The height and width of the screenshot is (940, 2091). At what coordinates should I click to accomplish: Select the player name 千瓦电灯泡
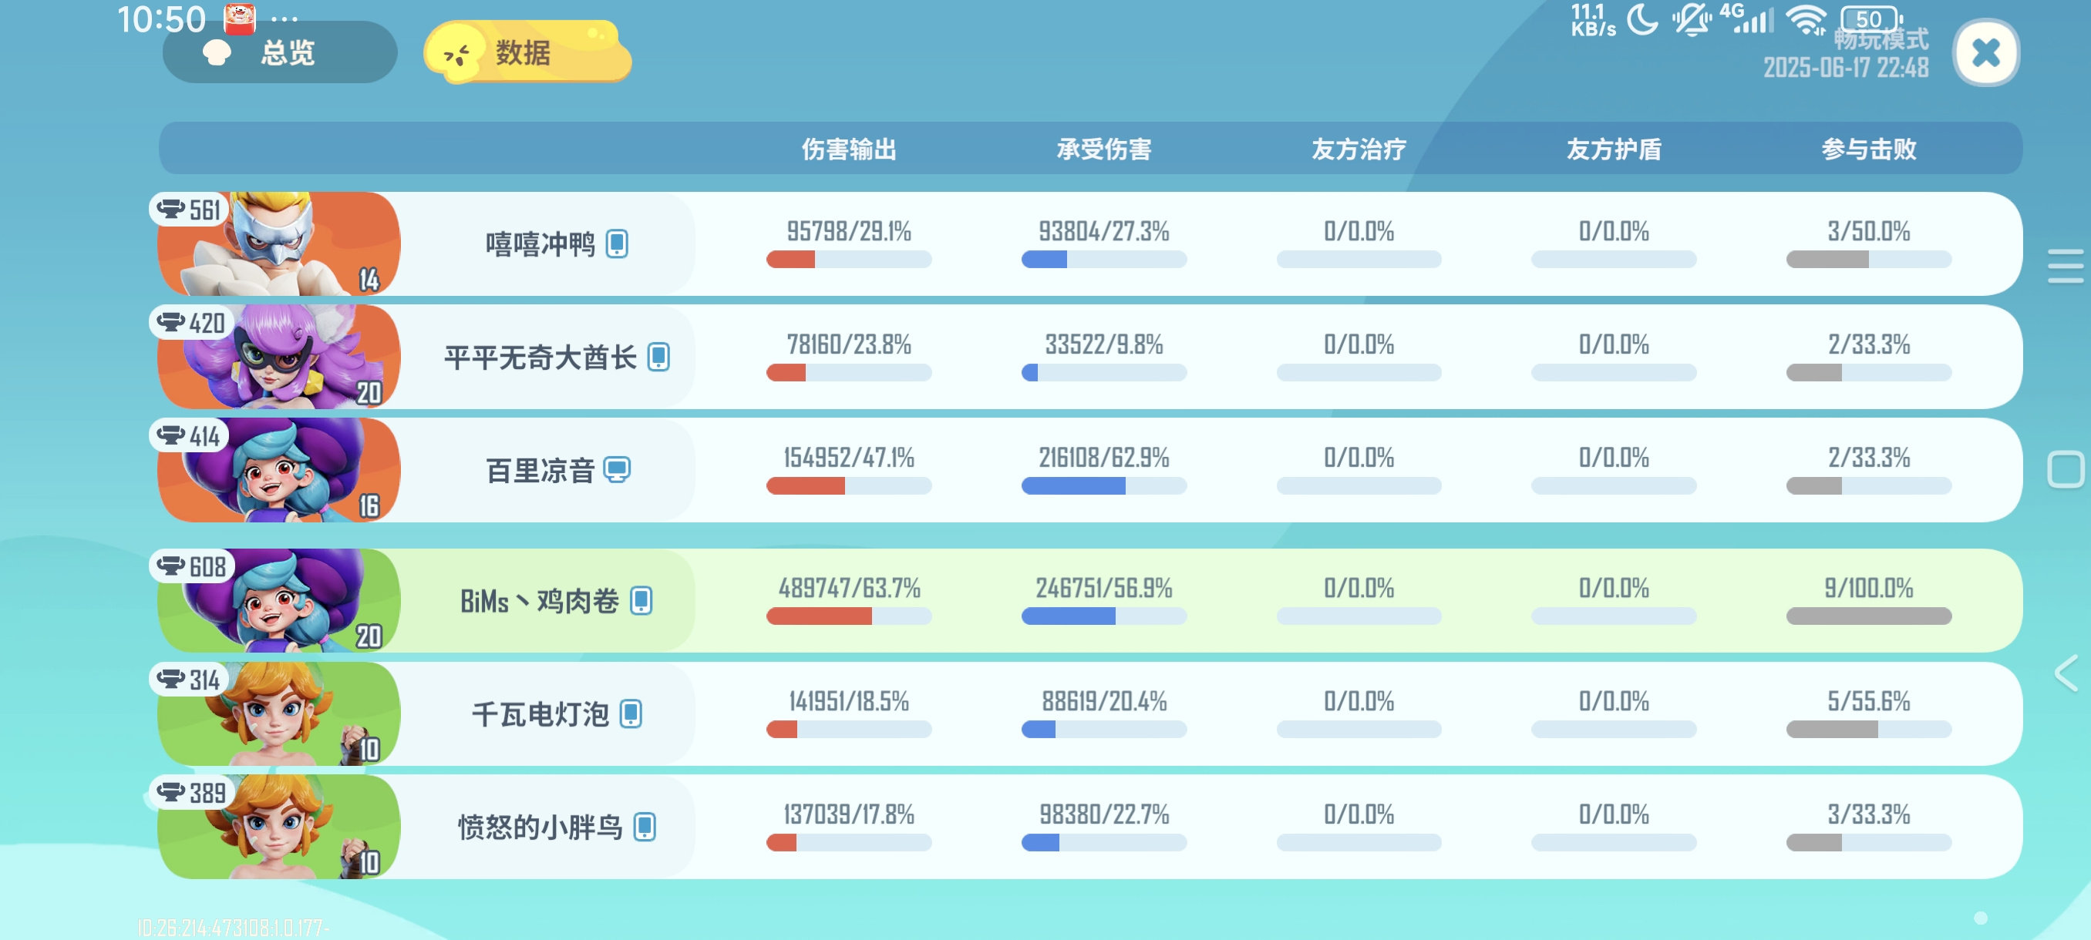[x=540, y=713]
